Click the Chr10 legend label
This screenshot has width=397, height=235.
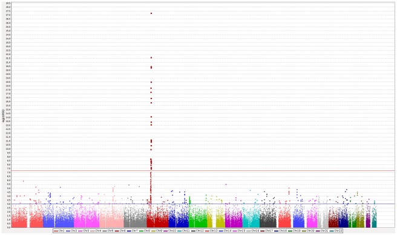(x=172, y=231)
